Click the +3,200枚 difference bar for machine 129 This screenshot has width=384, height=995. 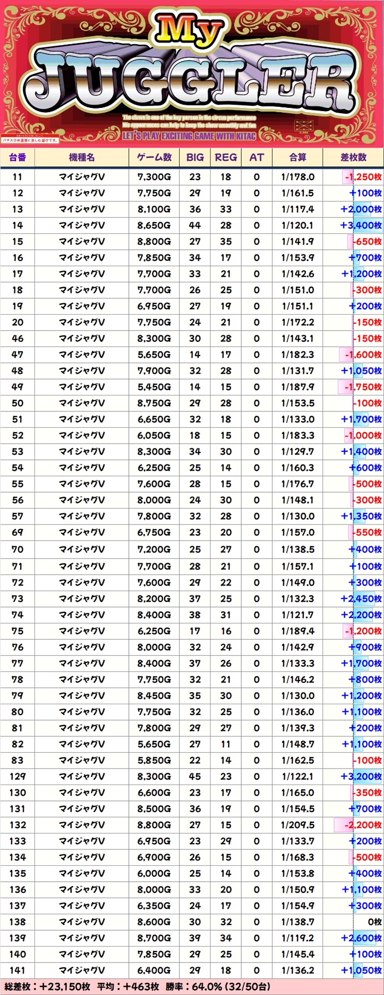pyautogui.click(x=361, y=777)
